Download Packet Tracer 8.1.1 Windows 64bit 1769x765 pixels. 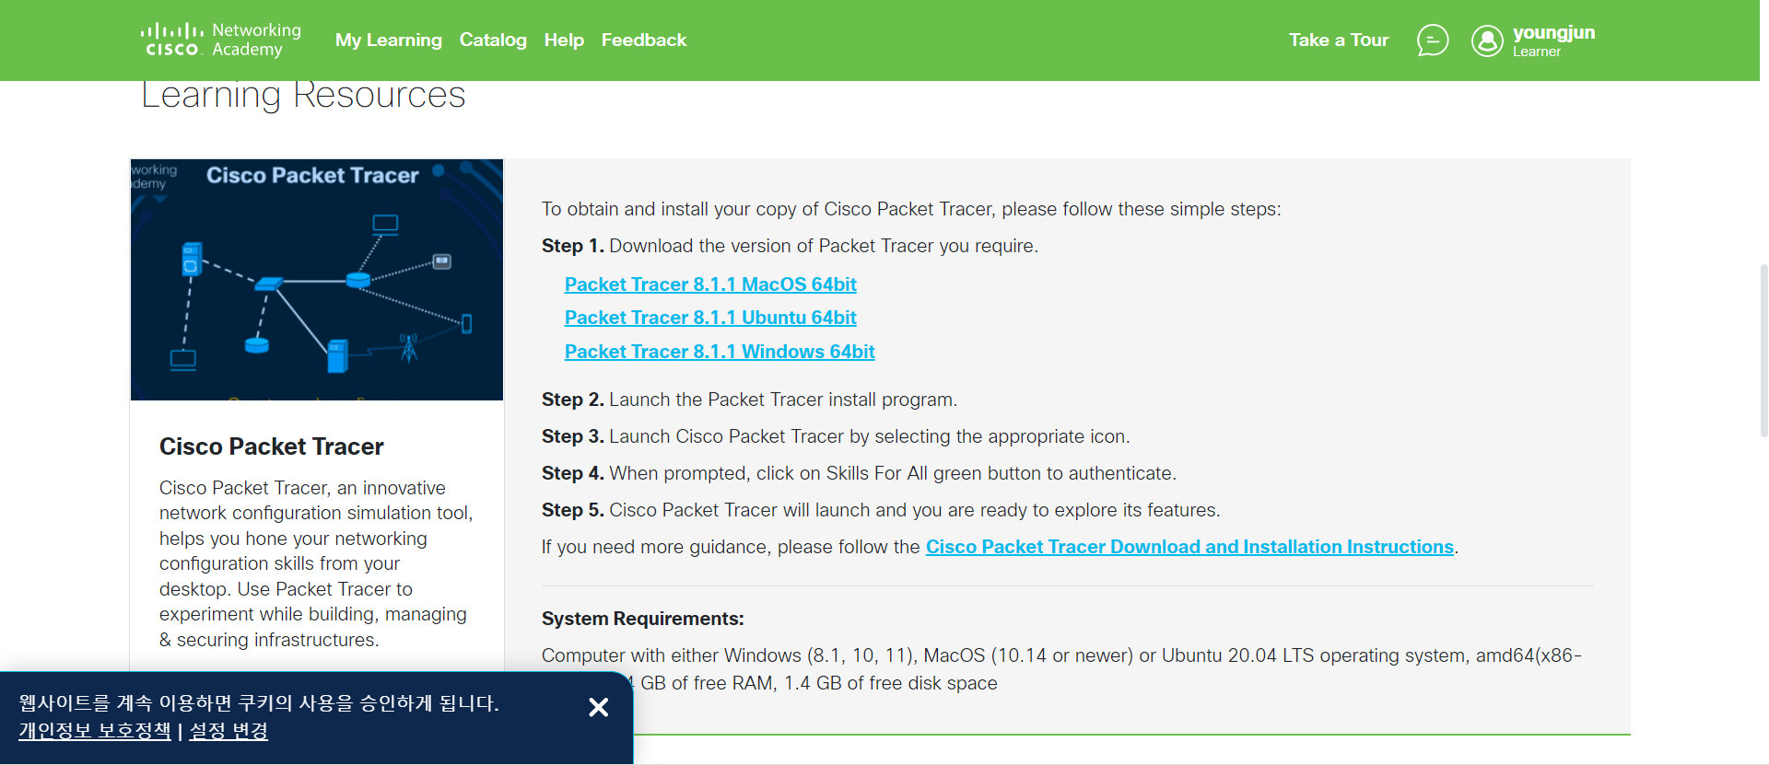point(720,352)
